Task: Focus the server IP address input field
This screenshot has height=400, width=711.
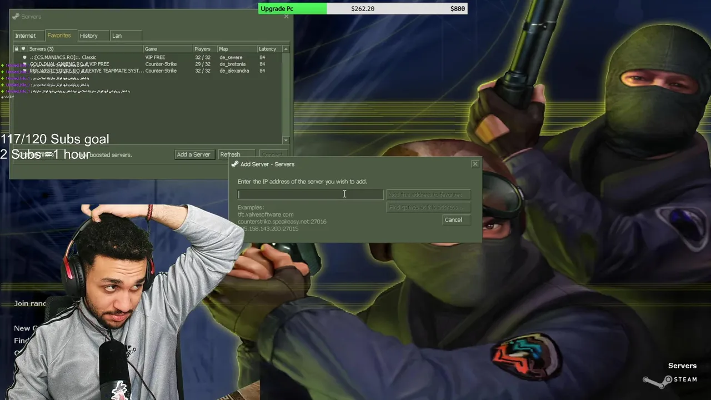Action: [311, 194]
